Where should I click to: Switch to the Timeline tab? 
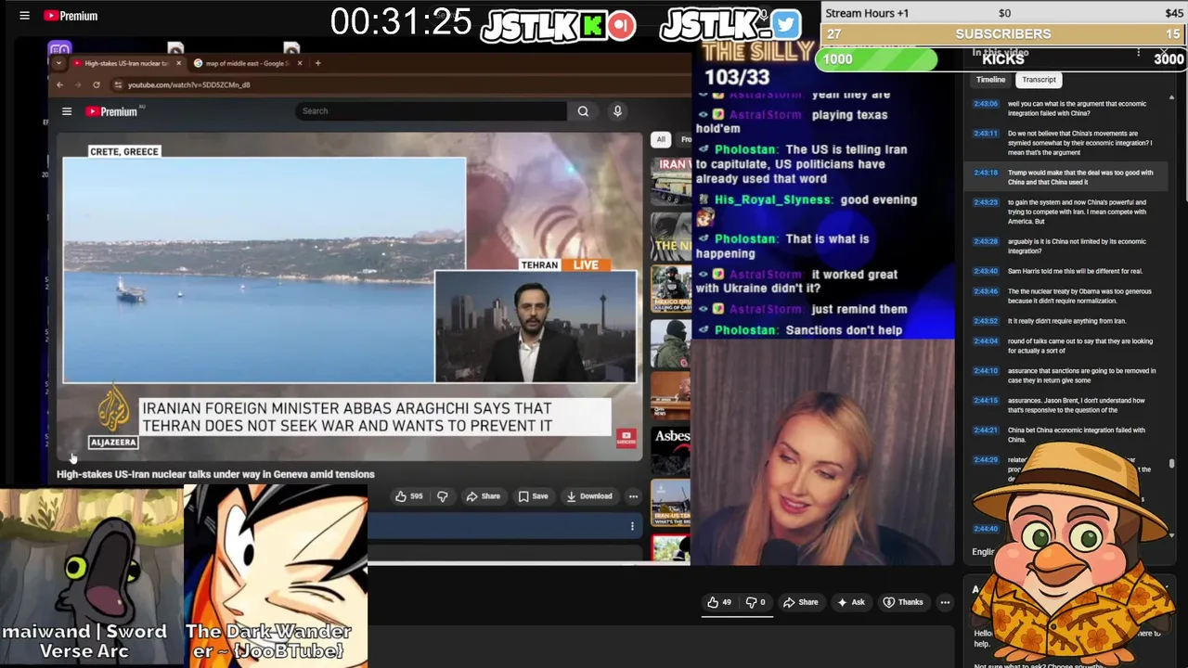pyautogui.click(x=990, y=80)
